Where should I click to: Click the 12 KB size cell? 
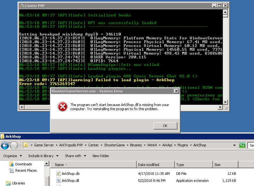point(232,174)
